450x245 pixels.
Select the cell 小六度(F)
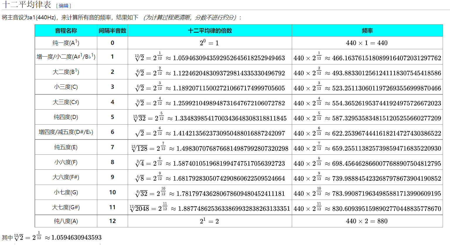(x=66, y=162)
